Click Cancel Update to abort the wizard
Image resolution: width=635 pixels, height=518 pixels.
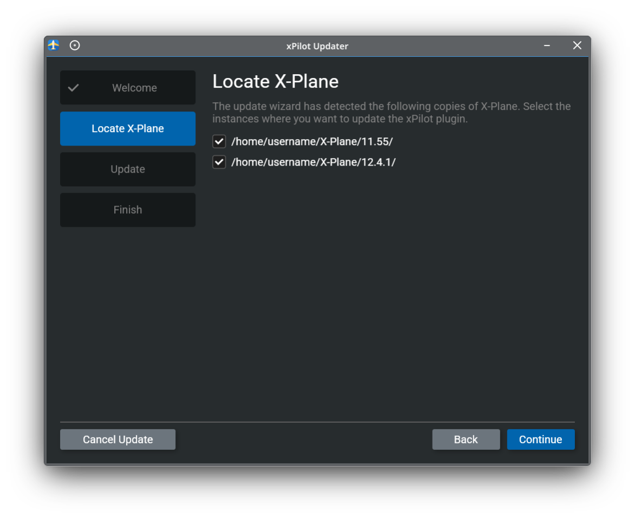tap(117, 439)
